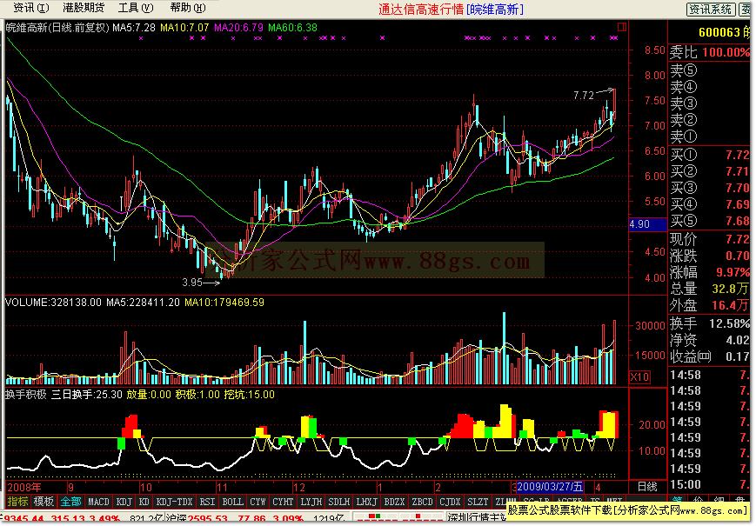Switch indicator to MACD
Screen dimensions: 756x526
pyautogui.click(x=98, y=502)
